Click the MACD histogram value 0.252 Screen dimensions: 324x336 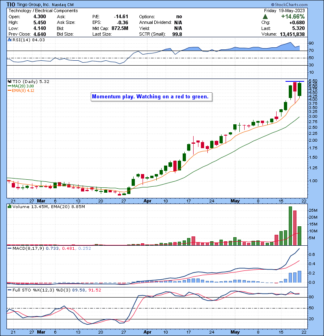tap(85, 249)
